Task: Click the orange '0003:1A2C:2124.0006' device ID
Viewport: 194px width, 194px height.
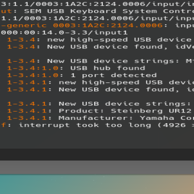Action: coord(108,25)
